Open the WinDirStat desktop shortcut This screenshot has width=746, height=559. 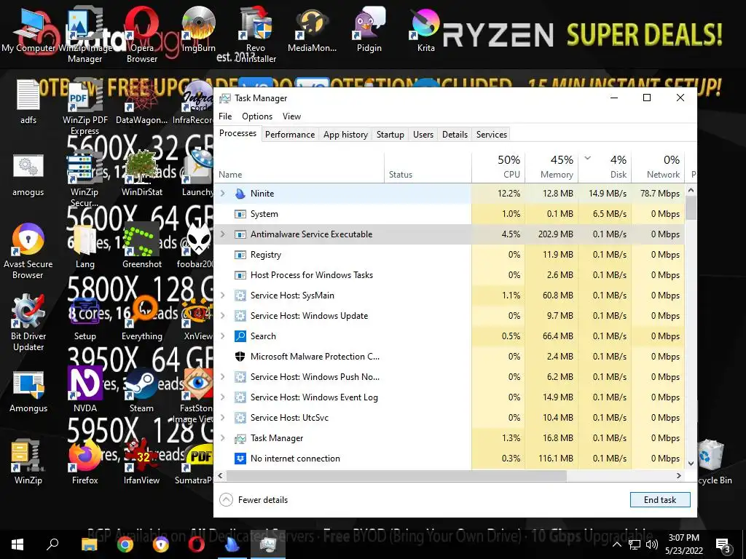pyautogui.click(x=142, y=175)
